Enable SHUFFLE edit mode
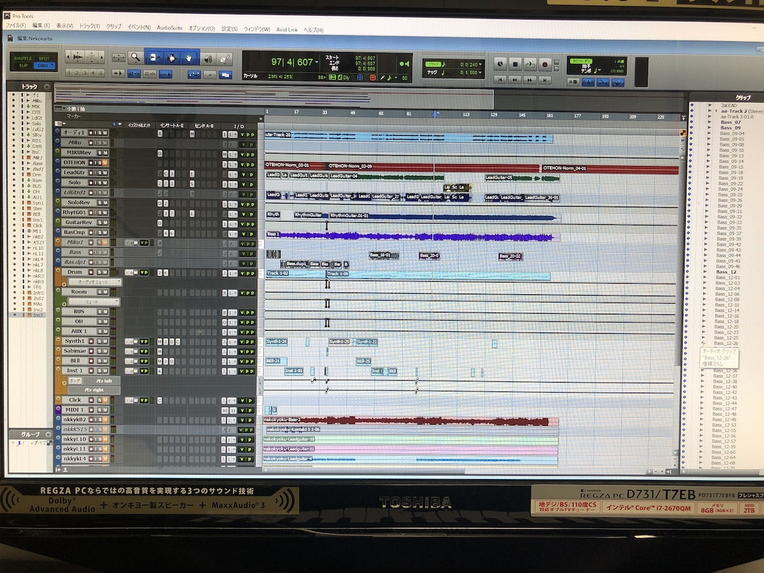 pos(23,58)
